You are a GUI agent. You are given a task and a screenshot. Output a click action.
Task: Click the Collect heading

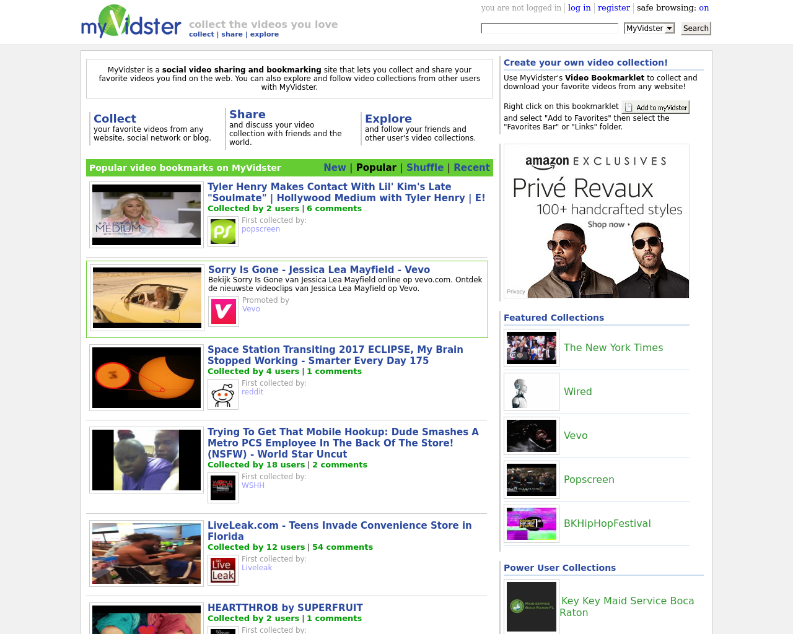coord(115,119)
